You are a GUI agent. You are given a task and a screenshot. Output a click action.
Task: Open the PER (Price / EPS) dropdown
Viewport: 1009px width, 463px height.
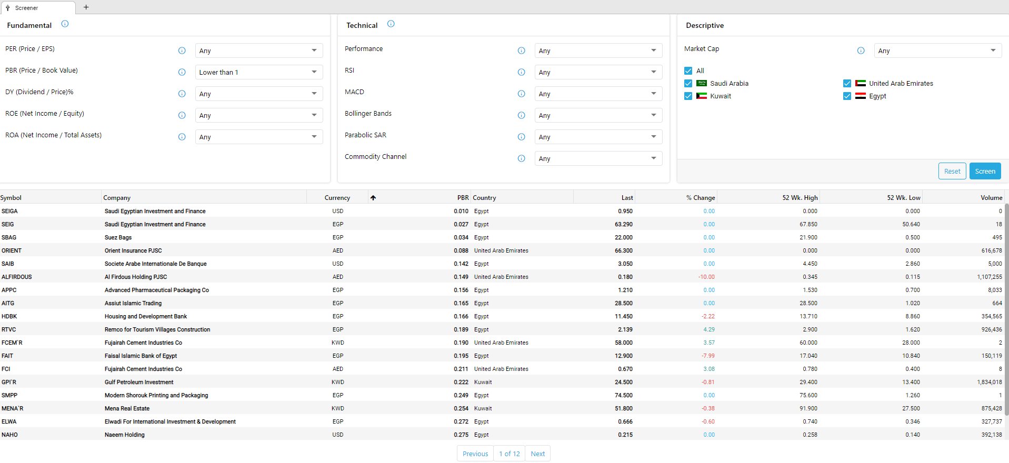258,51
